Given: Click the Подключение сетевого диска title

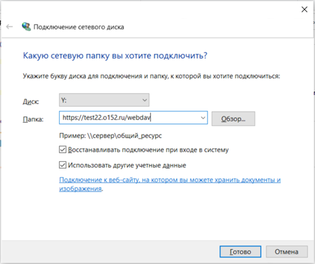Looking at the screenshot, I should tap(79, 27).
